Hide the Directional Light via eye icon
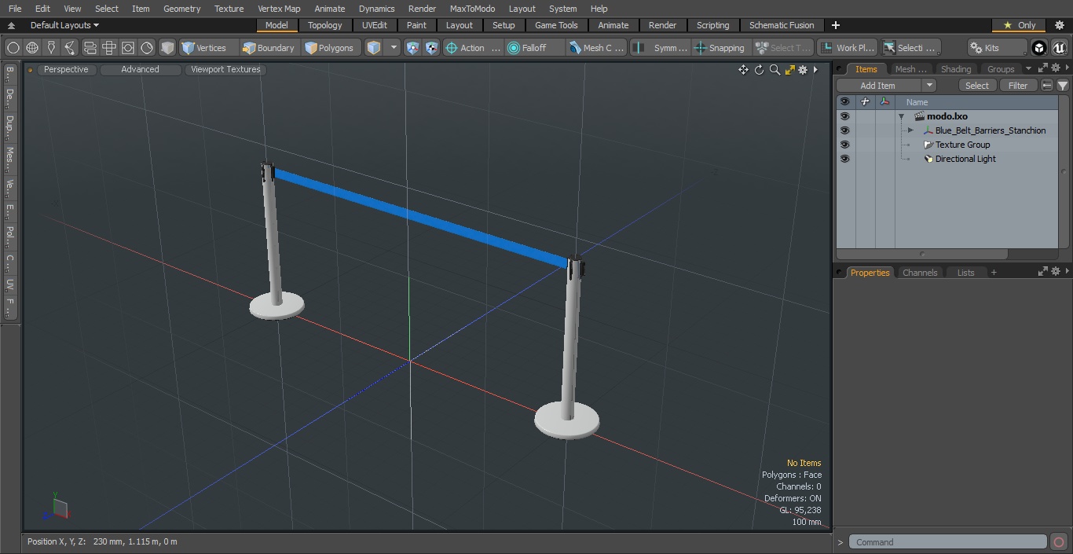 point(844,159)
